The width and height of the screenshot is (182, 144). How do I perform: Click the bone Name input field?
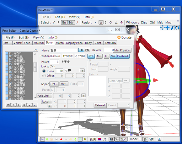point(63,50)
